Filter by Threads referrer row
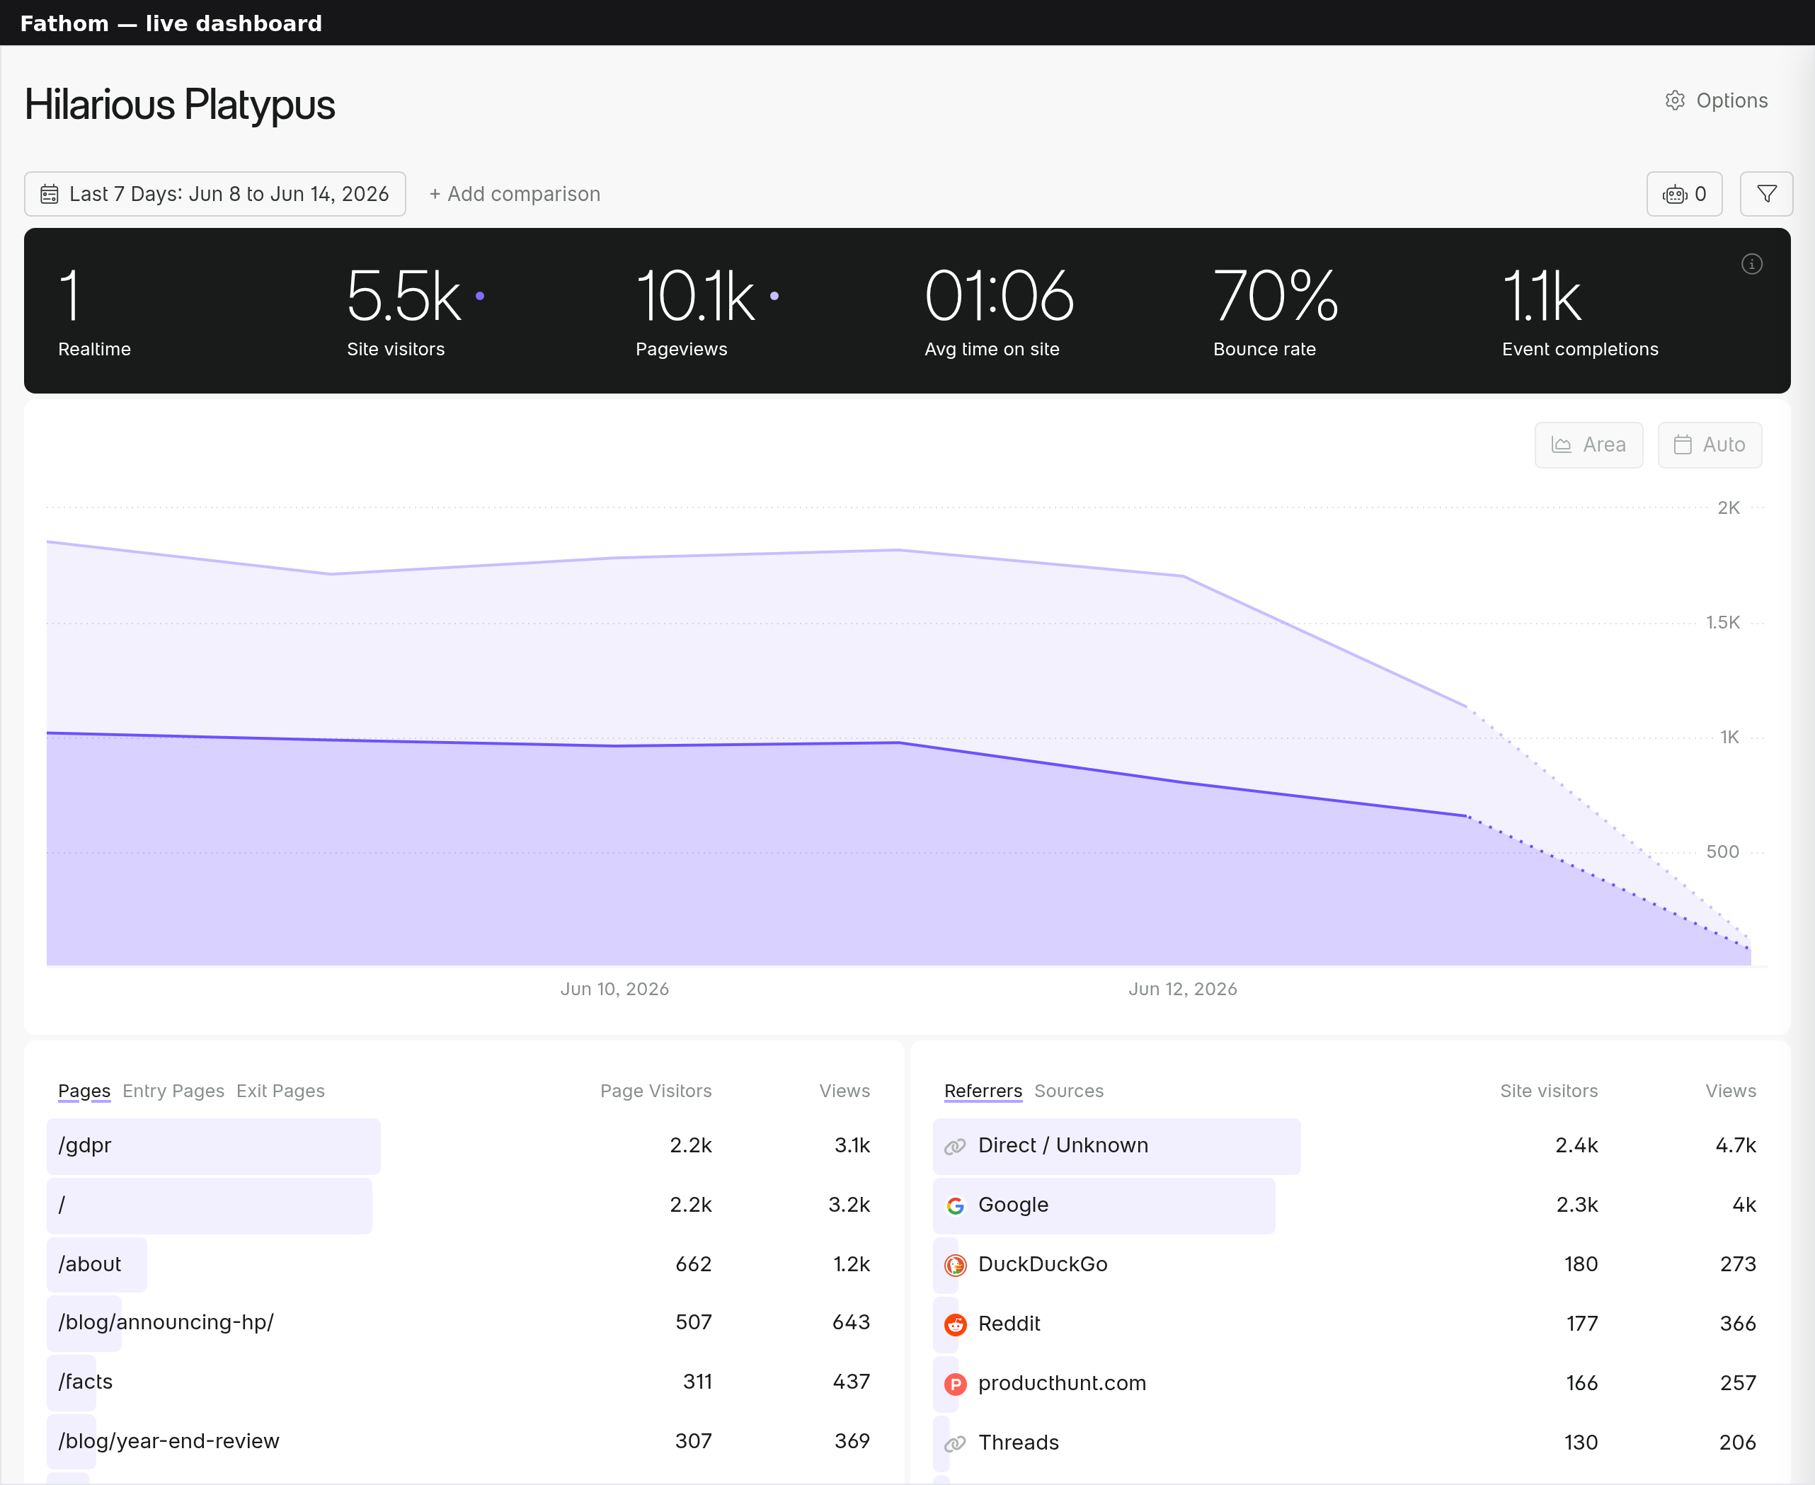Screen dimensions: 1815x1485 (x=1350, y=1443)
